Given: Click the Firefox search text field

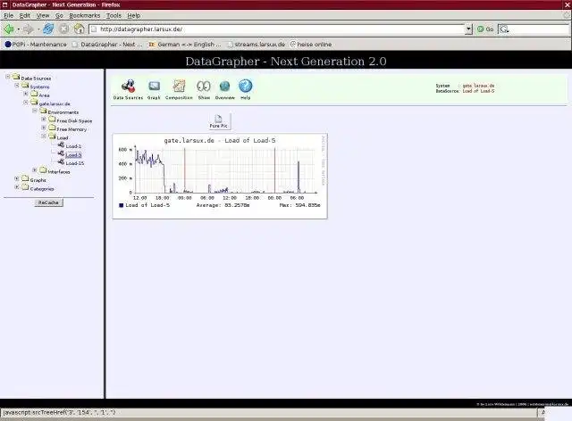Looking at the screenshot, I should (x=539, y=29).
